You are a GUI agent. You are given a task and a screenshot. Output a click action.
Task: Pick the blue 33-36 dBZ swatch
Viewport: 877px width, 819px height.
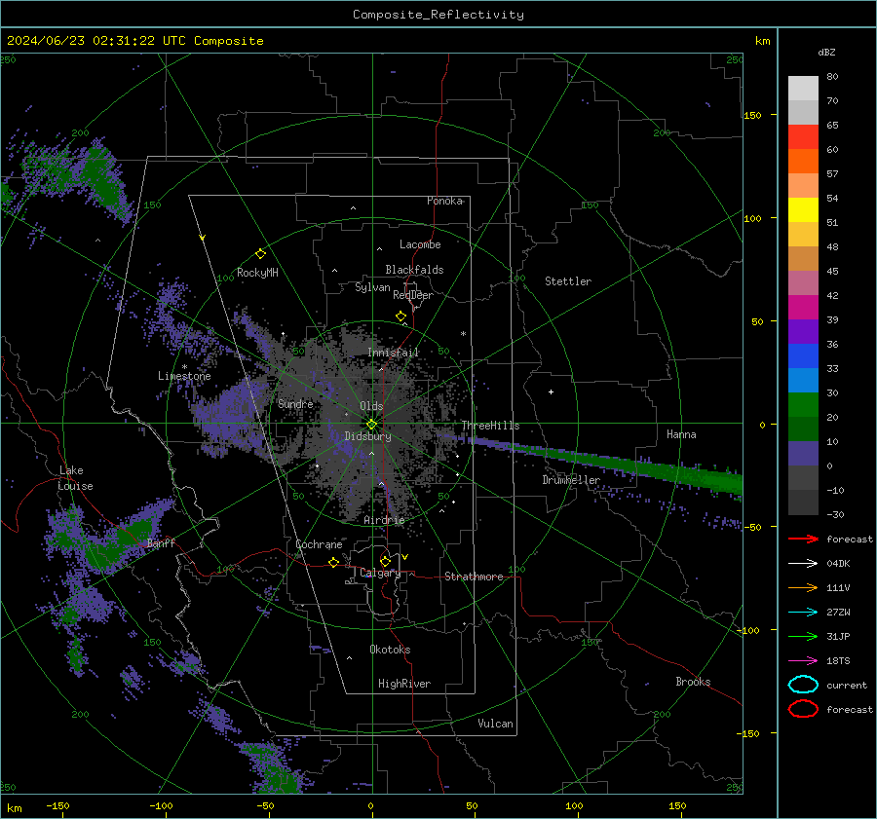tap(803, 356)
